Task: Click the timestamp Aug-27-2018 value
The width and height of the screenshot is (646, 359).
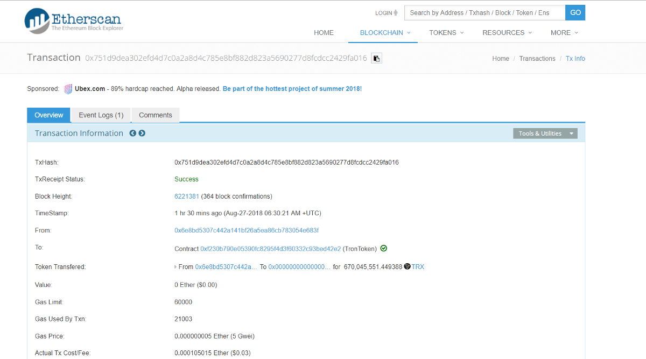Action: (248, 213)
